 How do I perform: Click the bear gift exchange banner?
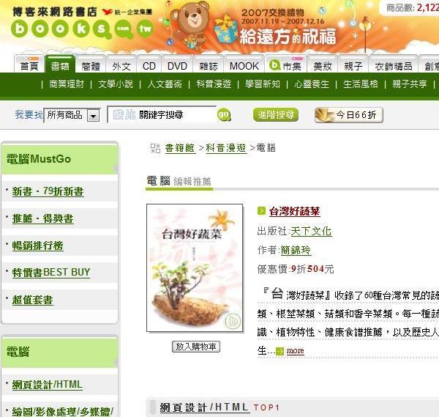pos(252,27)
